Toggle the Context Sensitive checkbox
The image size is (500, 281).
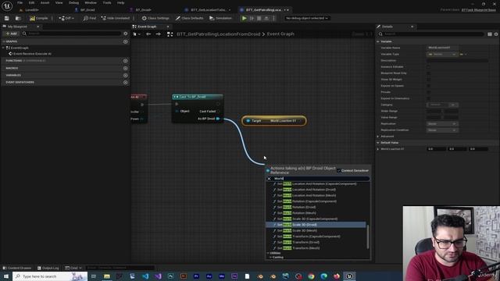[338, 171]
